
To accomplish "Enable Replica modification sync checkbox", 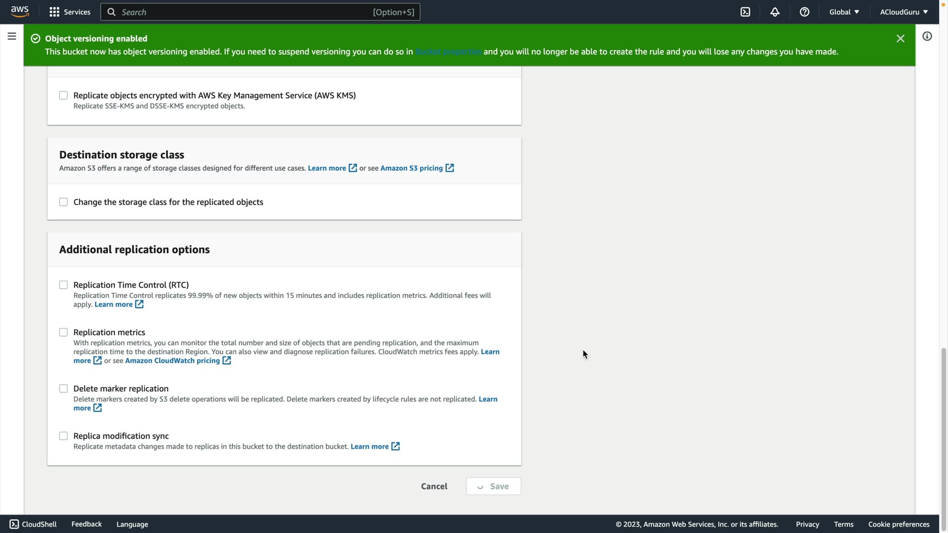I will 63,436.
